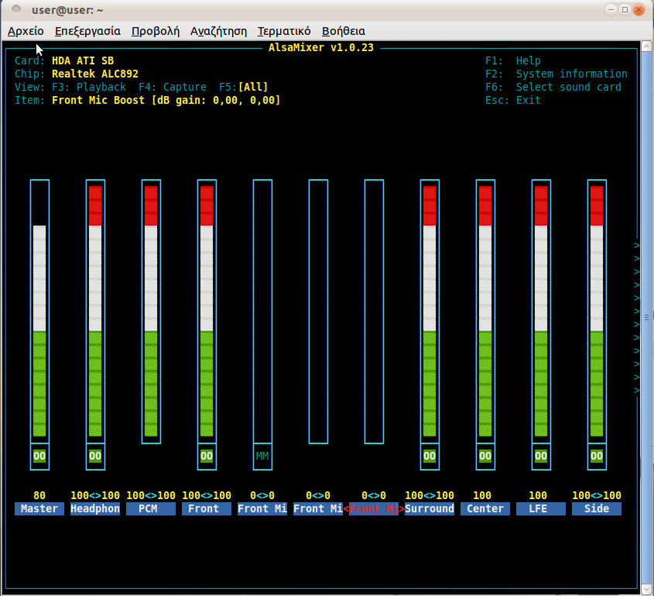Select the PCM channel label

coord(151,509)
